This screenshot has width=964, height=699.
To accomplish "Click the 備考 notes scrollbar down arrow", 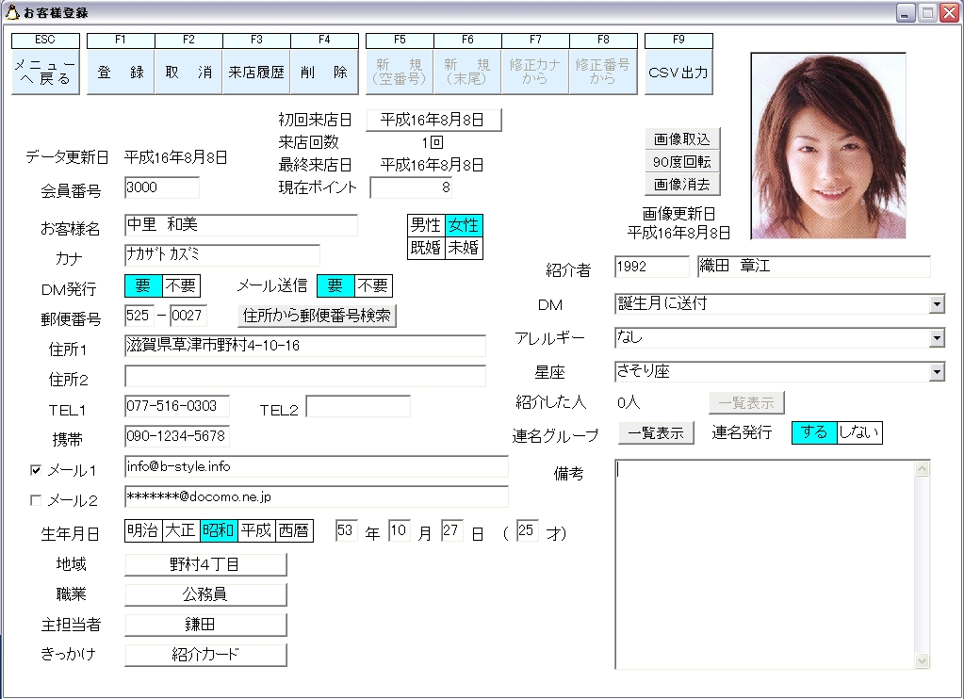I will [922, 661].
